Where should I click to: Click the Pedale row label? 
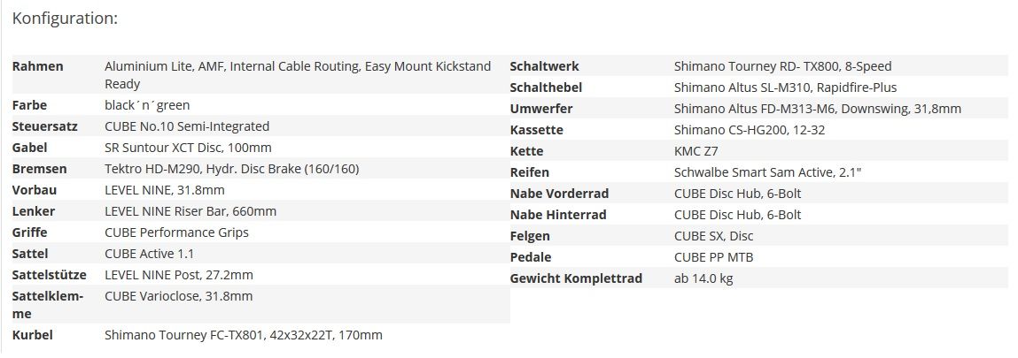click(531, 257)
